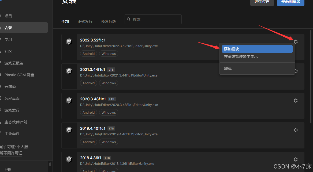The width and height of the screenshot is (313, 172).
Task: Click the 2020.3.48f1c1 version title
Action: click(93, 99)
